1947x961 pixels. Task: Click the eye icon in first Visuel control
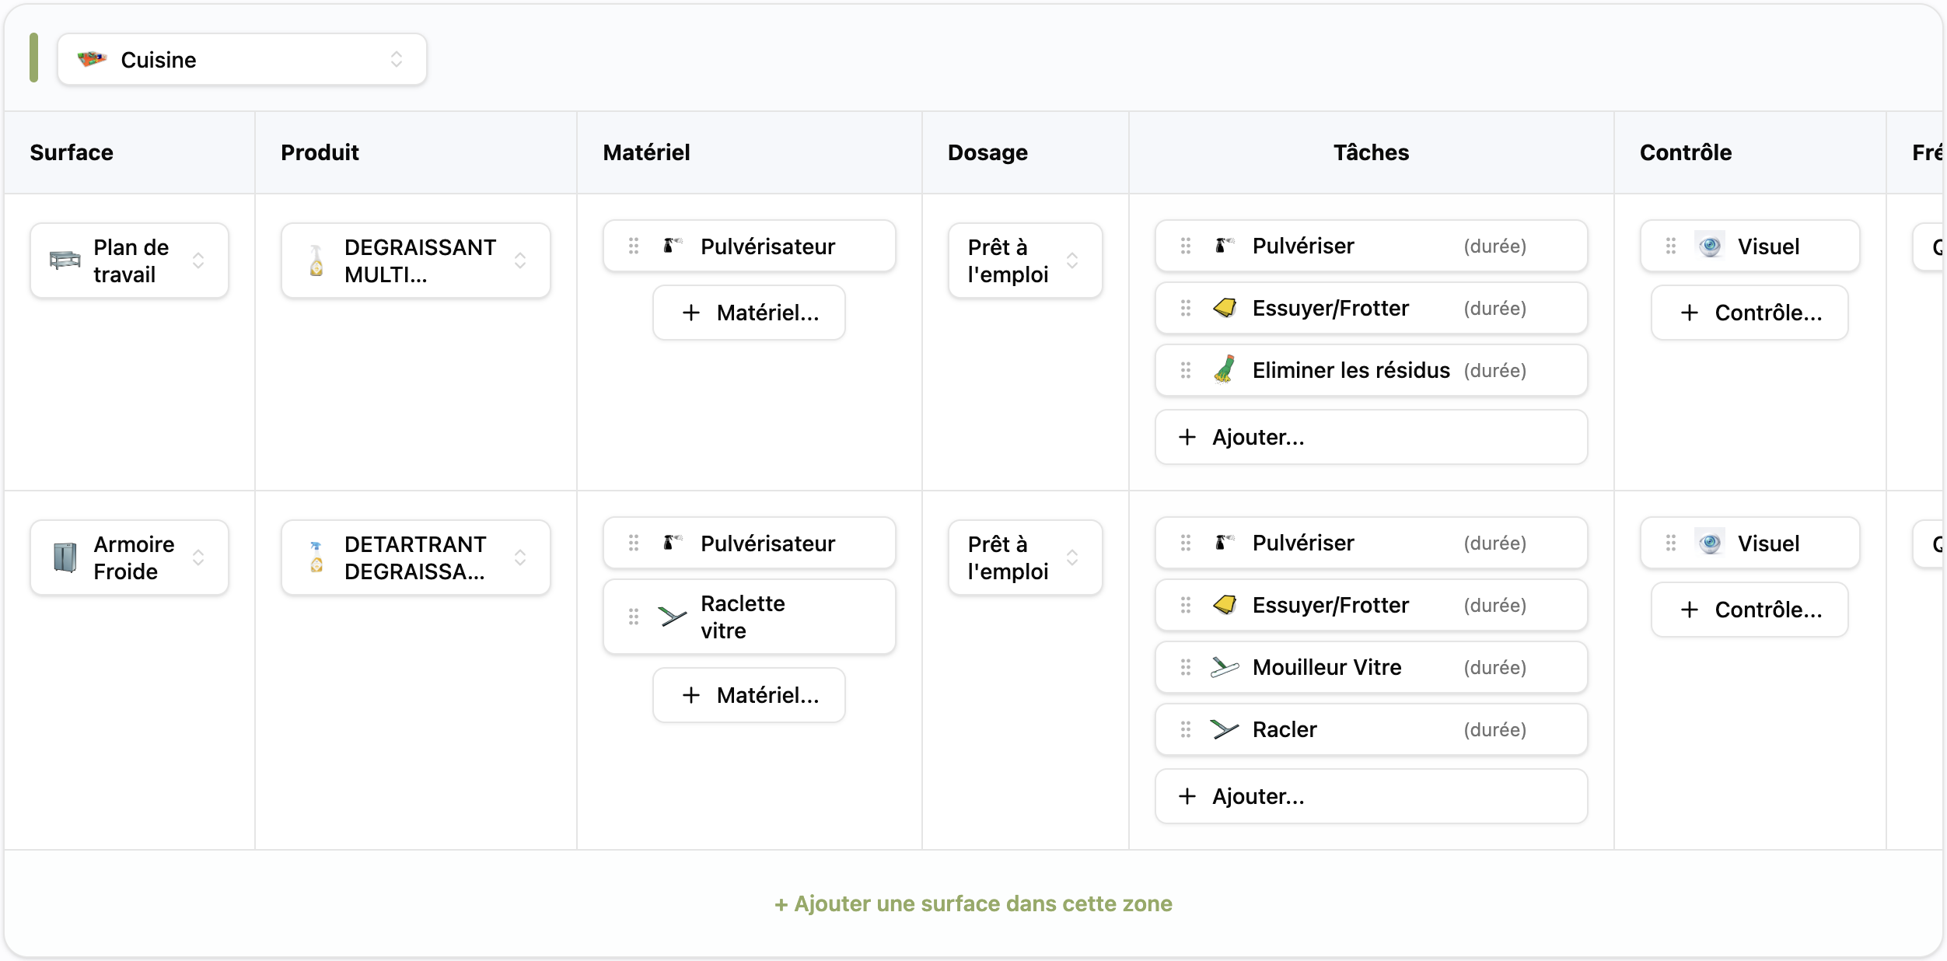tap(1710, 246)
